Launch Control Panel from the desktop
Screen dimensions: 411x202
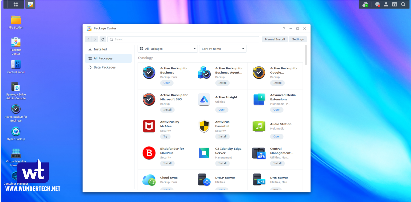click(16, 64)
